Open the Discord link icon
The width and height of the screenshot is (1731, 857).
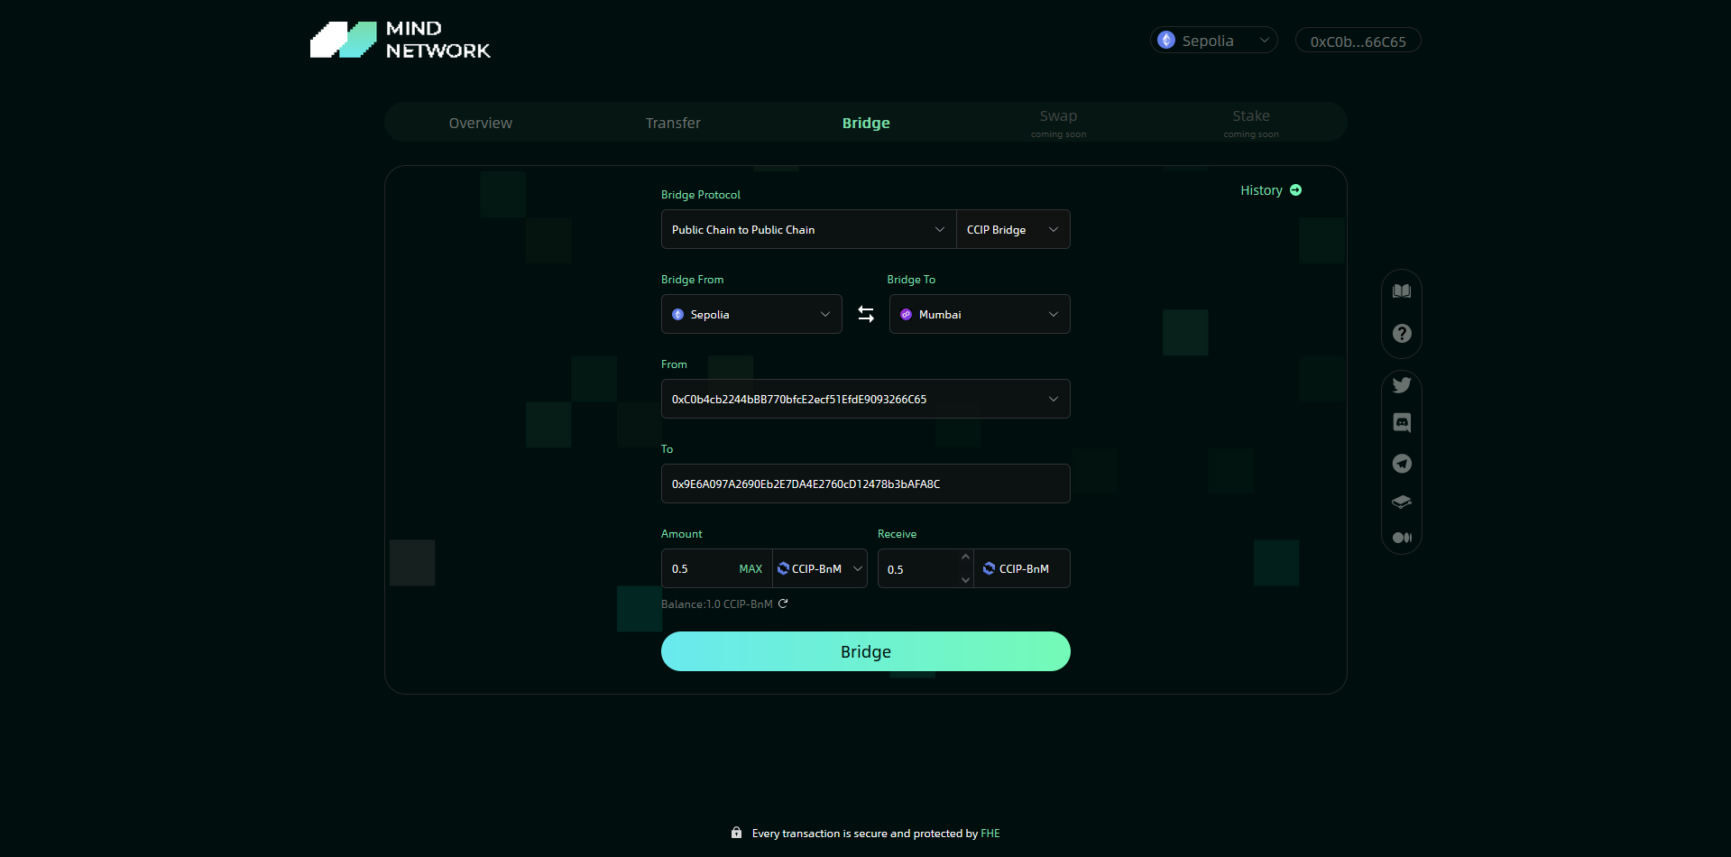(1401, 422)
